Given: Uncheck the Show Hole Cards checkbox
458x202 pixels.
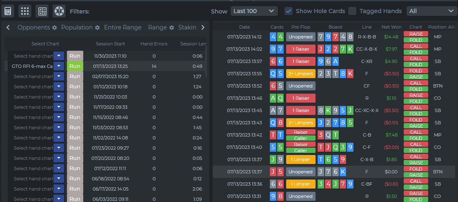Looking at the screenshot, I should [289, 11].
